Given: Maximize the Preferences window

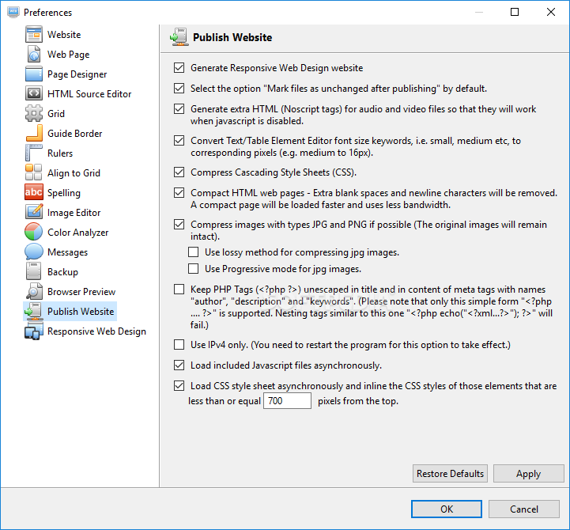Looking at the screenshot, I should pyautogui.click(x=515, y=12).
